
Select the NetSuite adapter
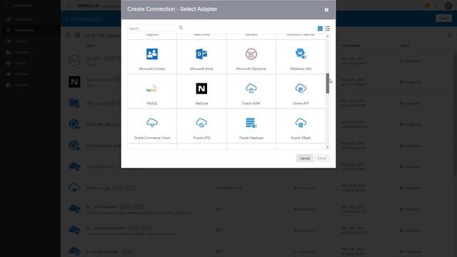coord(201,91)
